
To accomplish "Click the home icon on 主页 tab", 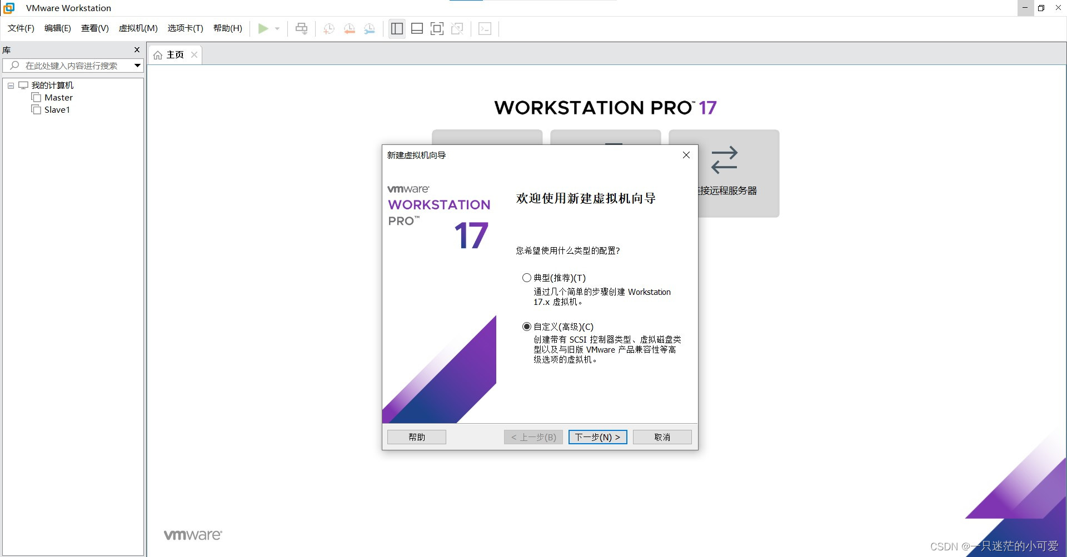I will (x=158, y=55).
